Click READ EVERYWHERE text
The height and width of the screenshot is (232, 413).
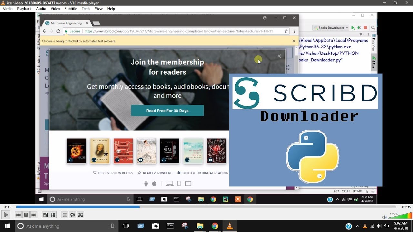pos(157,173)
